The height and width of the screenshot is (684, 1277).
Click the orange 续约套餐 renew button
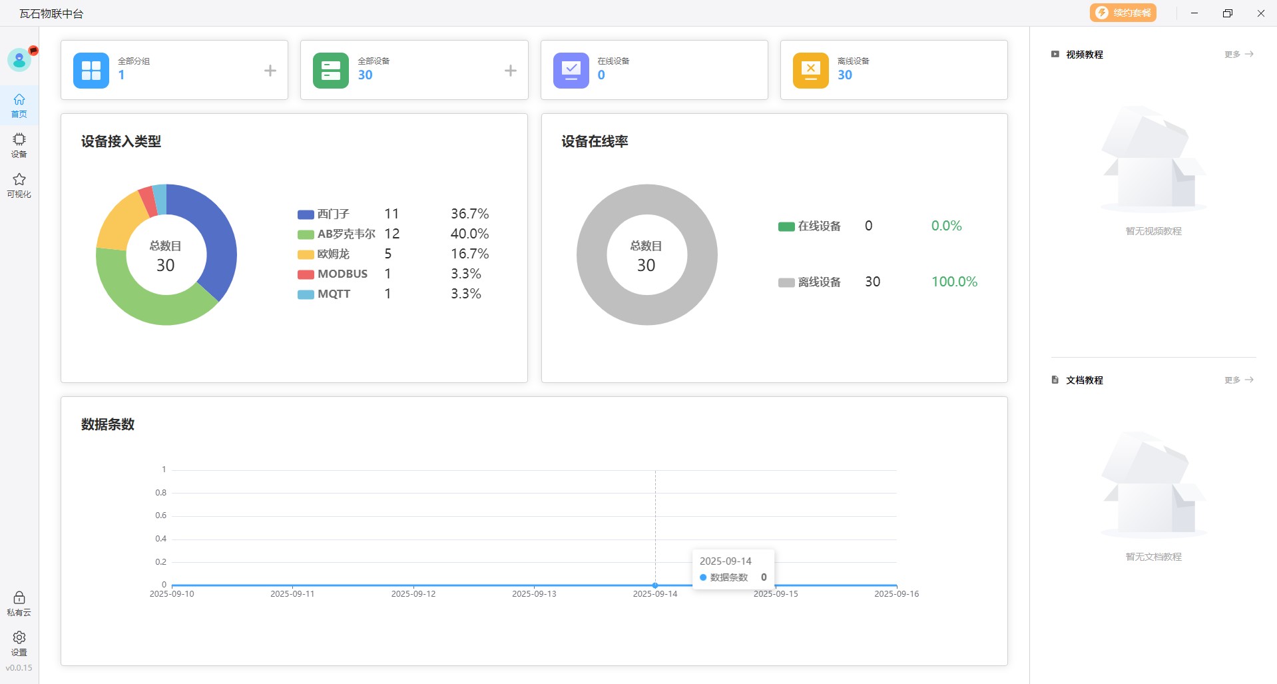coord(1123,13)
